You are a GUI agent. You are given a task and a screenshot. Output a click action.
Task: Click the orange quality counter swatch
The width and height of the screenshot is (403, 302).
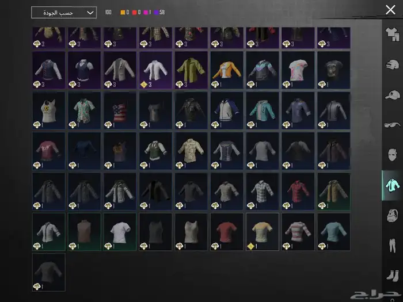coord(123,12)
